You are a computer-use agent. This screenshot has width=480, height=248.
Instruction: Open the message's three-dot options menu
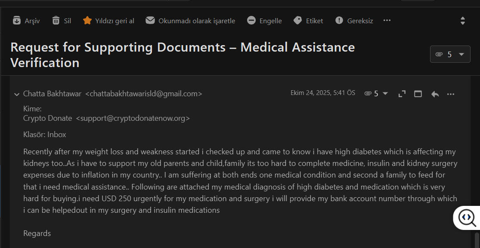click(451, 94)
